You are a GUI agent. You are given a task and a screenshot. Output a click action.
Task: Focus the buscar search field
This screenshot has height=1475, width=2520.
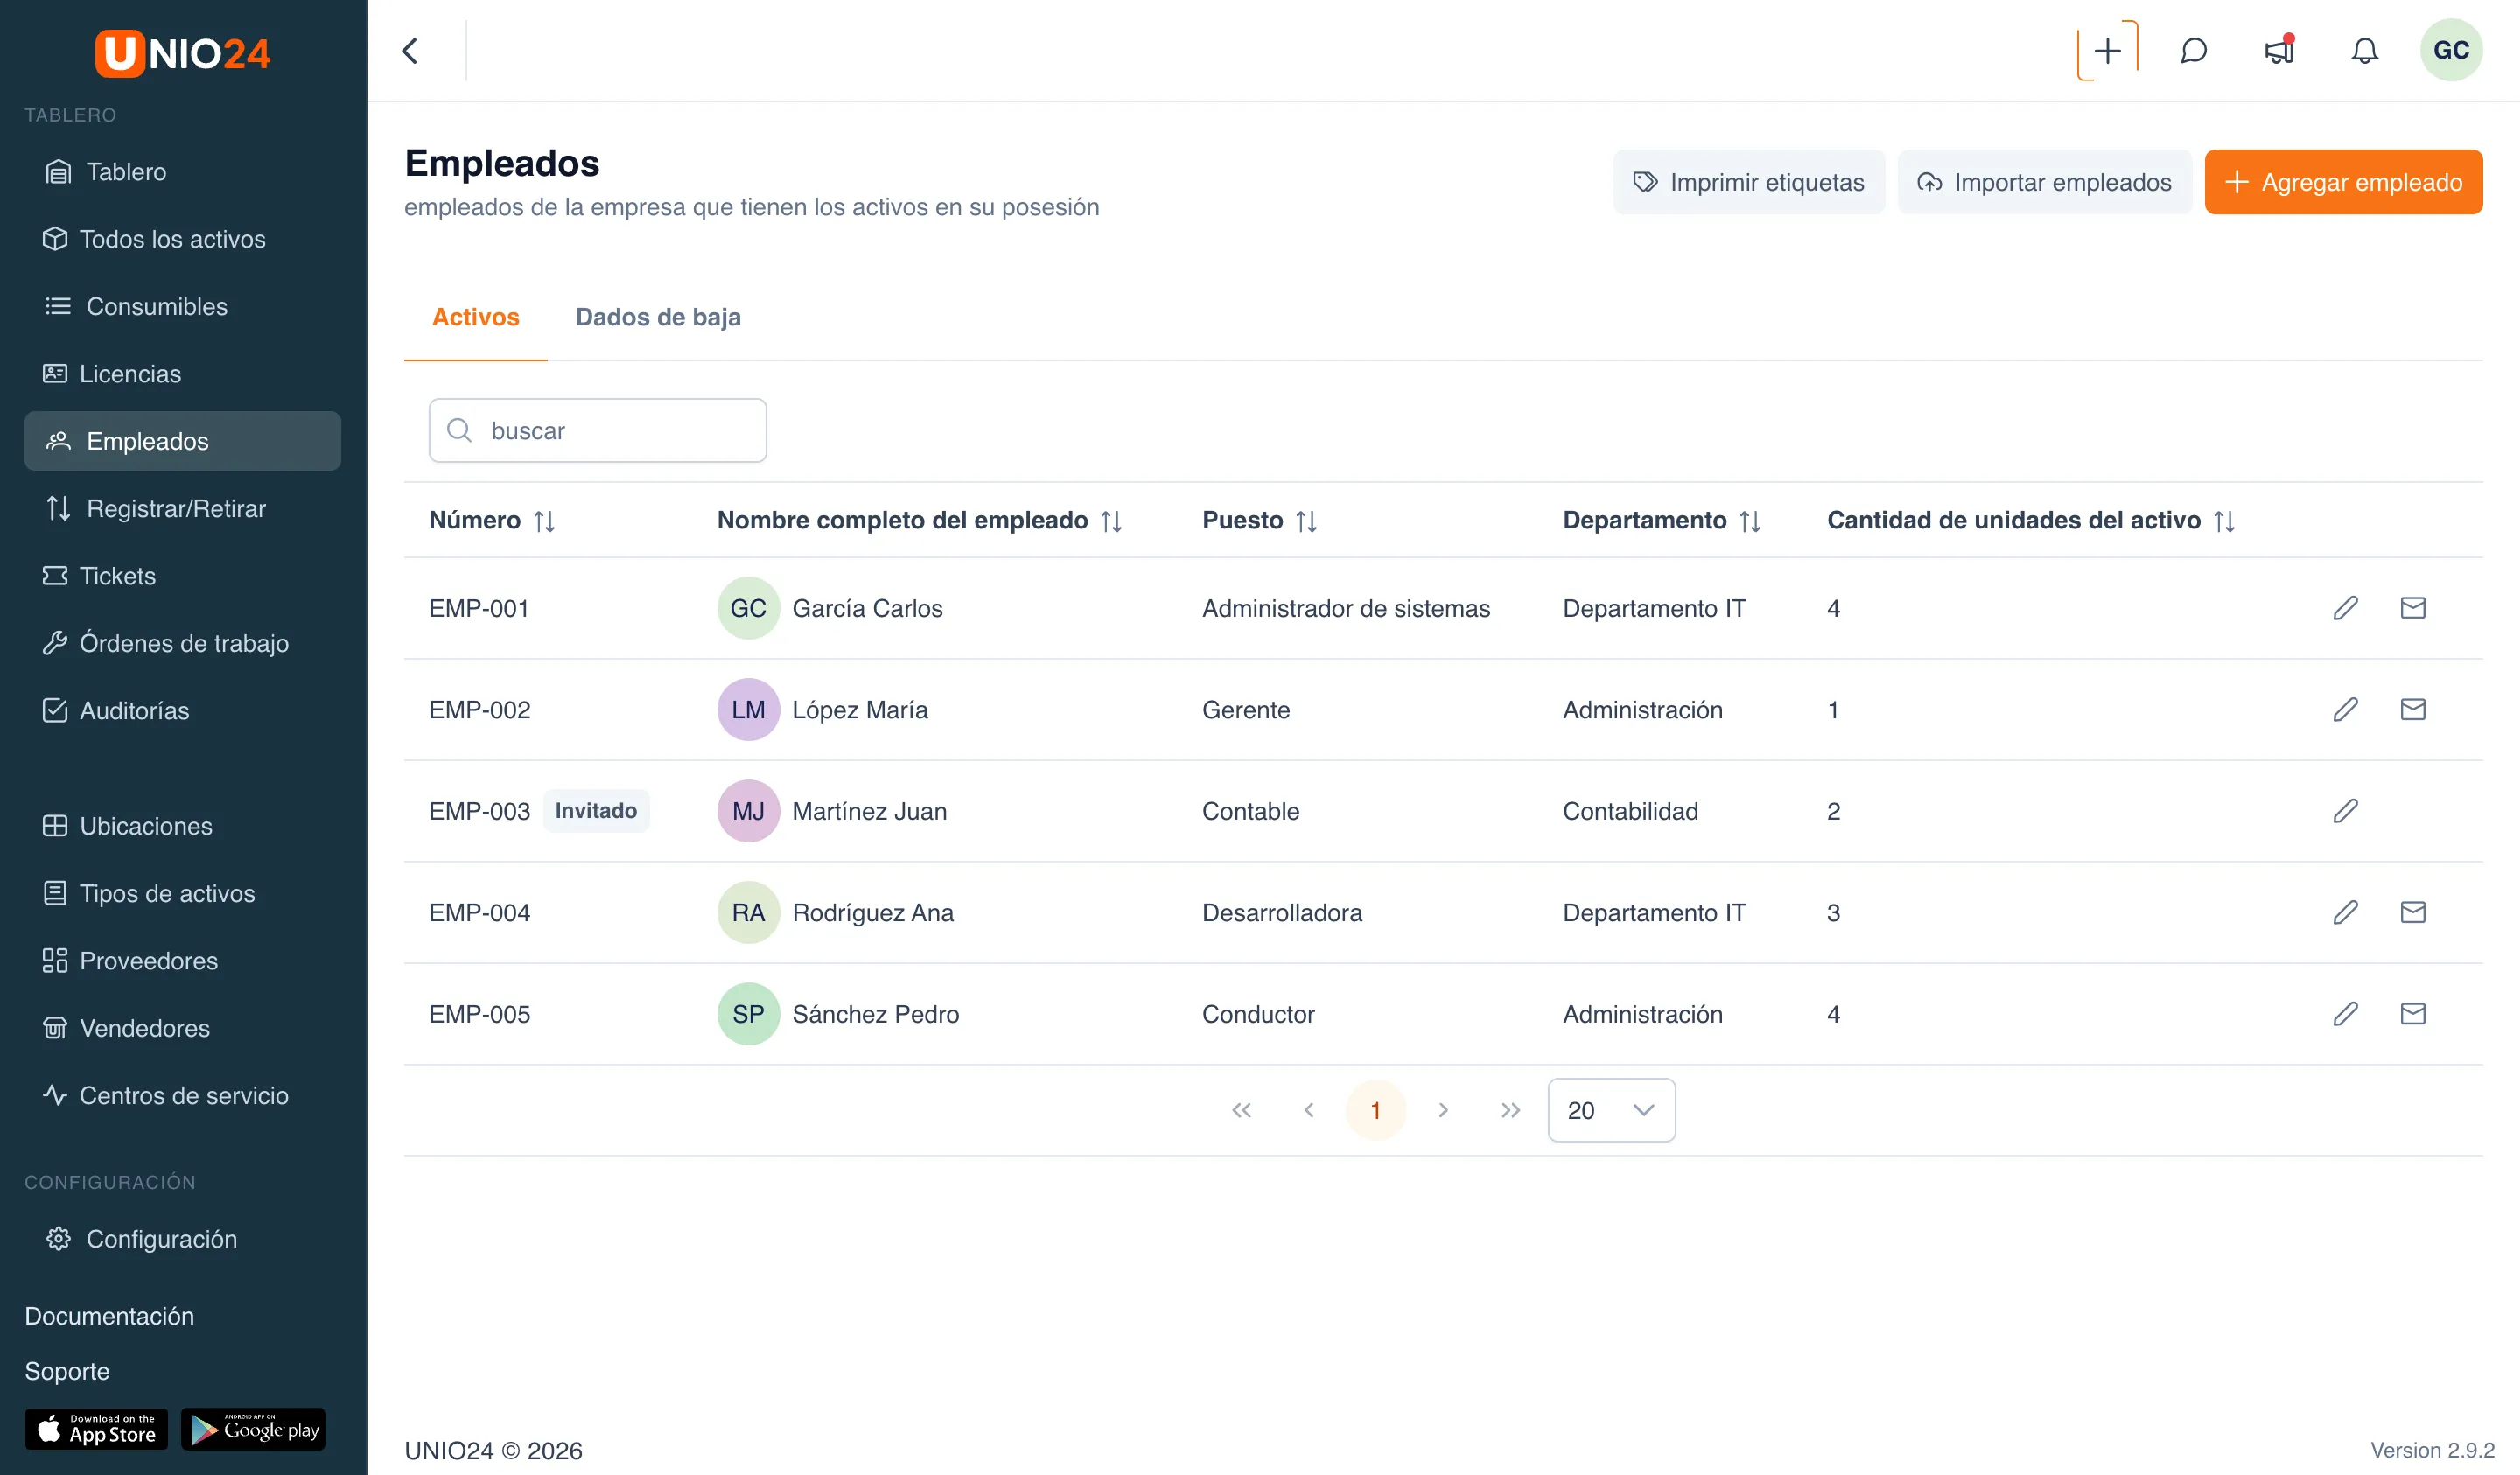pos(598,431)
